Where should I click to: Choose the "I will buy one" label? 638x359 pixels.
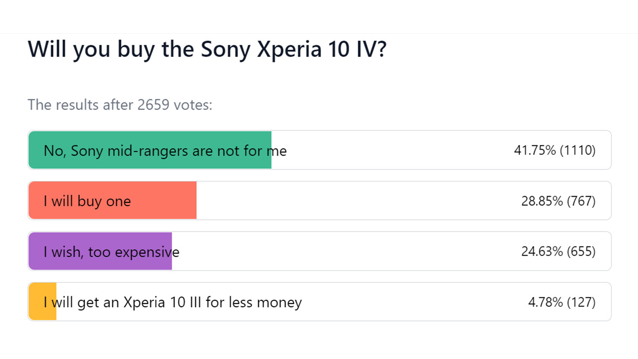(87, 201)
